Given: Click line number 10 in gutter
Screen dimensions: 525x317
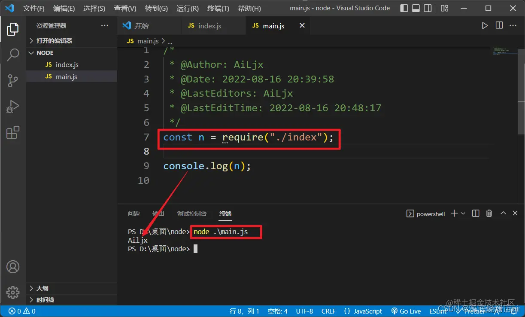Looking at the screenshot, I should [x=143, y=180].
